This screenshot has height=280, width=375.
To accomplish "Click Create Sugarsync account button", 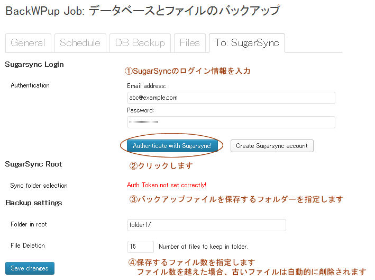I will pyautogui.click(x=272, y=146).
